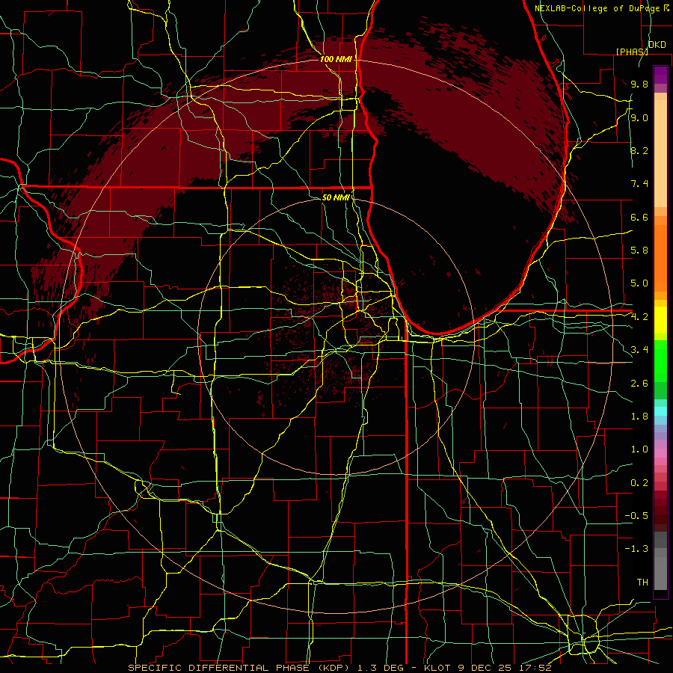This screenshot has height=673, width=673.
Task: Click the 6.6 scale value
Action: point(639,217)
